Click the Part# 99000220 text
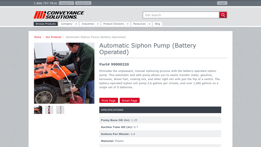Image resolution: width=261 pixels, height=147 pixels. click(114, 64)
